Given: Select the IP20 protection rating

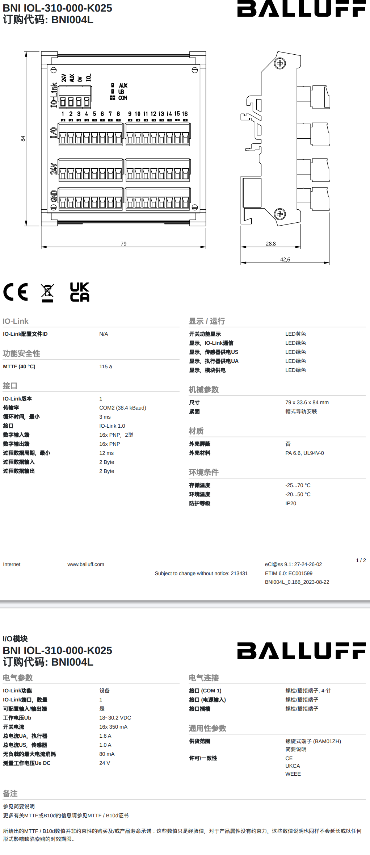Looking at the screenshot, I should click(x=291, y=503).
